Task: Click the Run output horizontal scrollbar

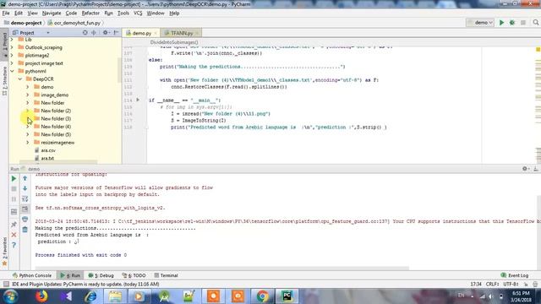Action: 221,268
